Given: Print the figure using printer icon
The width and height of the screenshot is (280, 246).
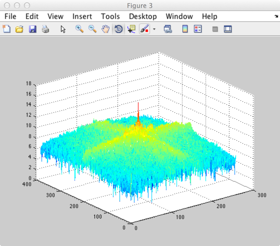Looking at the screenshot, I should coord(45,29).
